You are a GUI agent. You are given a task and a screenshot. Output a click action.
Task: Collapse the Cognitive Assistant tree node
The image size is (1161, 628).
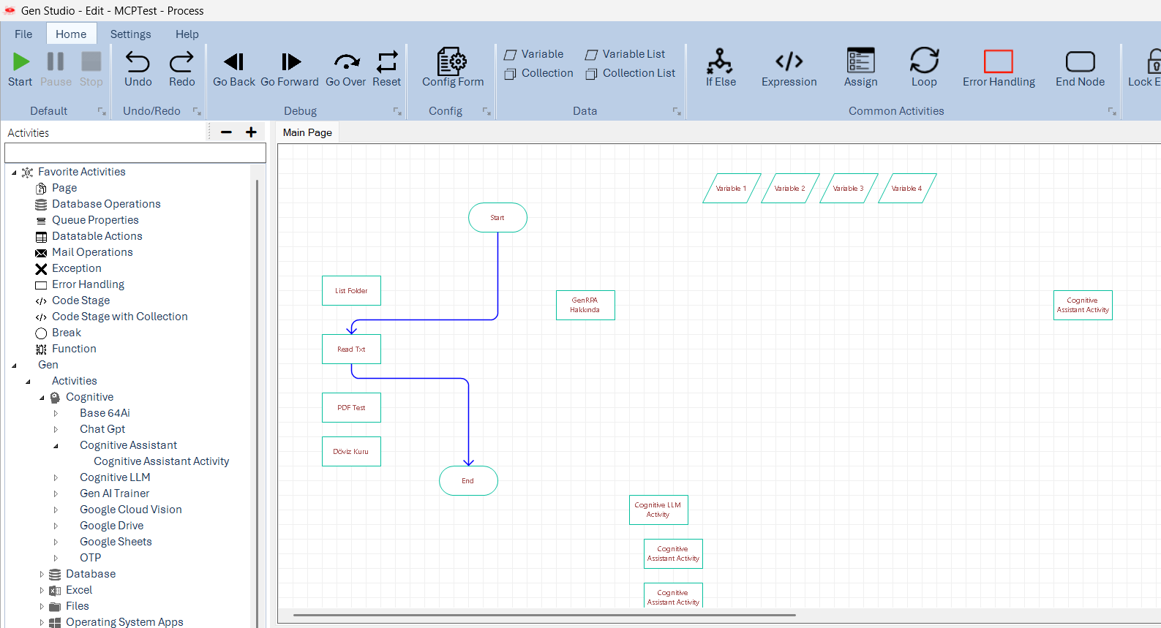coord(56,445)
